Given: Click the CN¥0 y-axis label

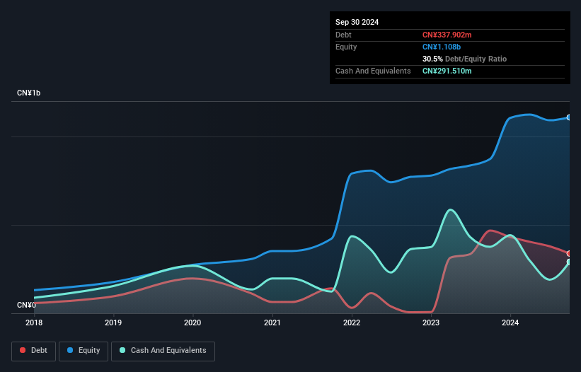Looking at the screenshot, I should pos(26,305).
